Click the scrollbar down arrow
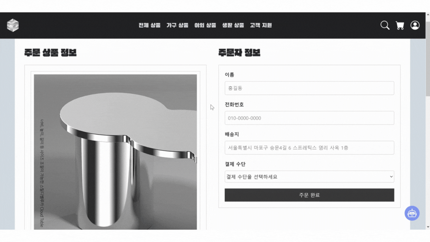430x242 pixels. [x=428, y=227]
